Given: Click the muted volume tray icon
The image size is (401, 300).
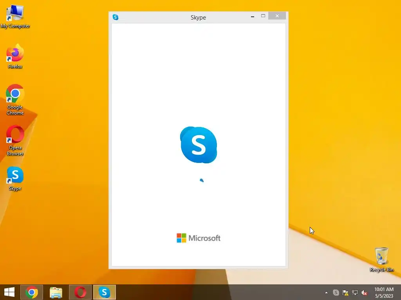Looking at the screenshot, I should 364,293.
